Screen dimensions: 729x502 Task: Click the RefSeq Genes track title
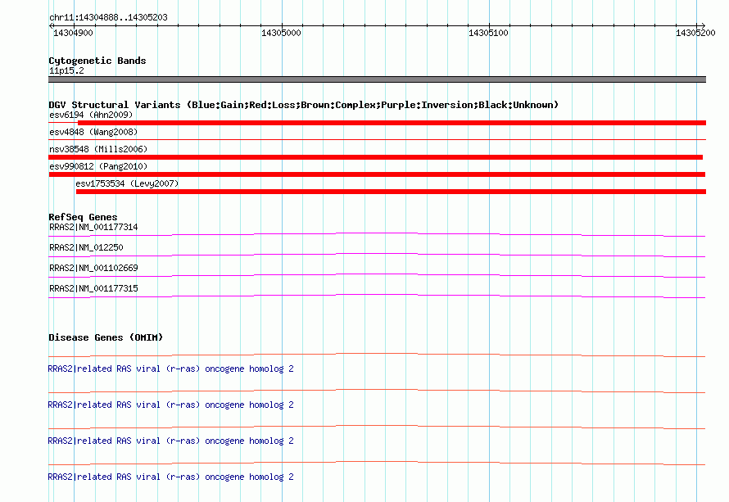(x=83, y=217)
